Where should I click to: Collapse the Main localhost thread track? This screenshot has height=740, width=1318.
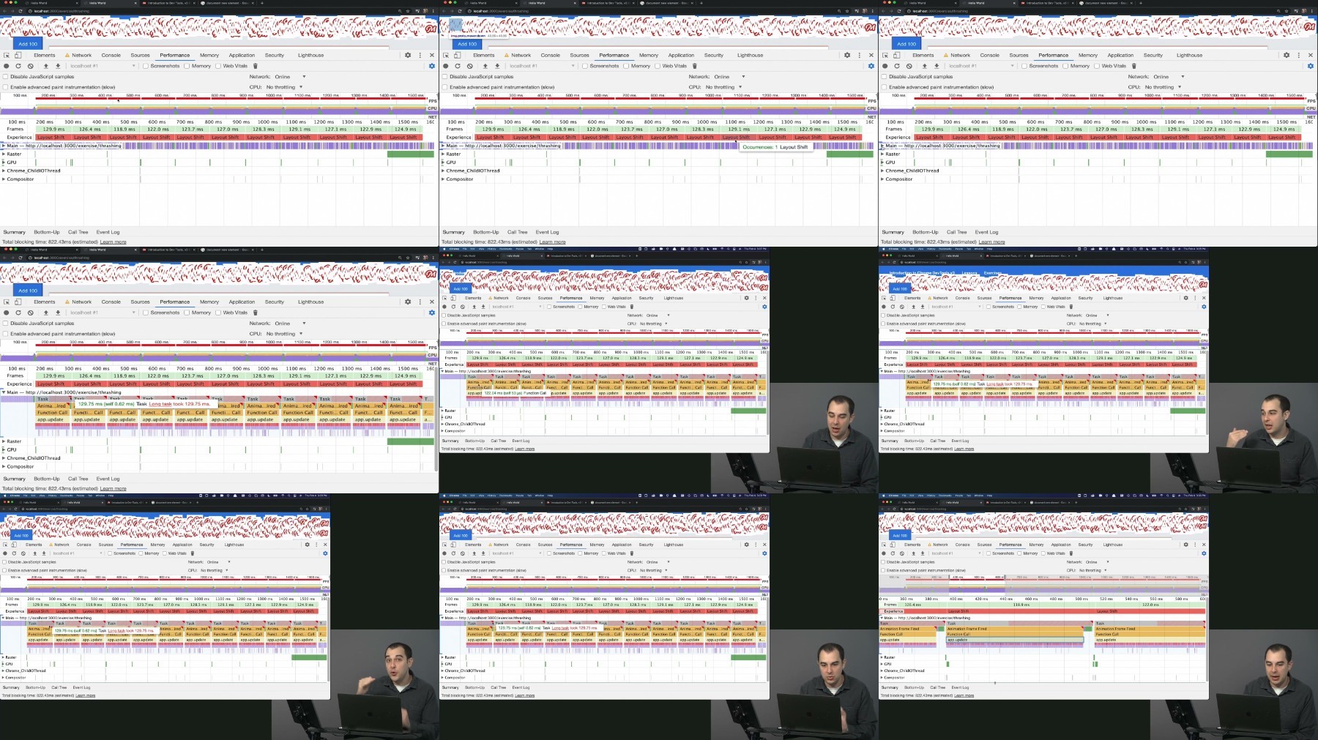[5, 146]
